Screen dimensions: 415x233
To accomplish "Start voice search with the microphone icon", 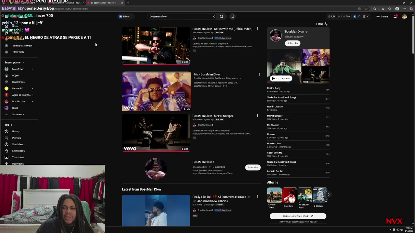I will tap(232, 17).
